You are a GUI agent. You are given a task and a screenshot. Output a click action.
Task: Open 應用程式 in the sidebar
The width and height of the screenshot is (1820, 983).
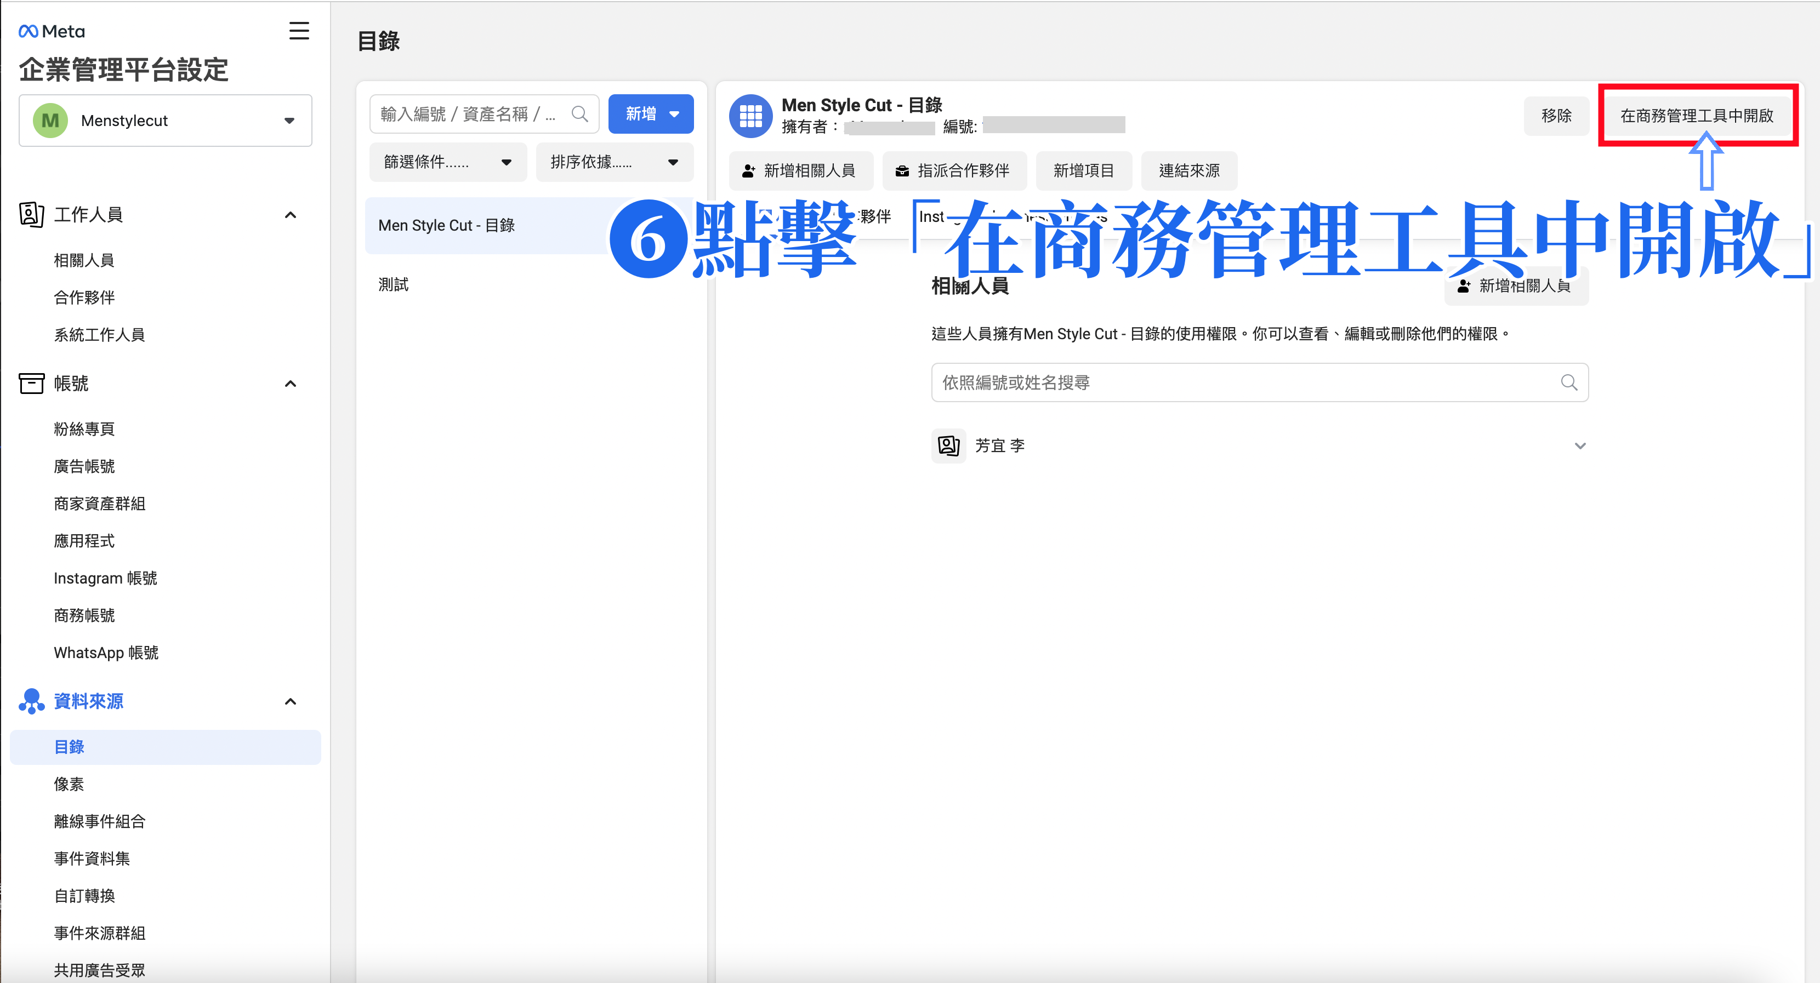(x=84, y=541)
